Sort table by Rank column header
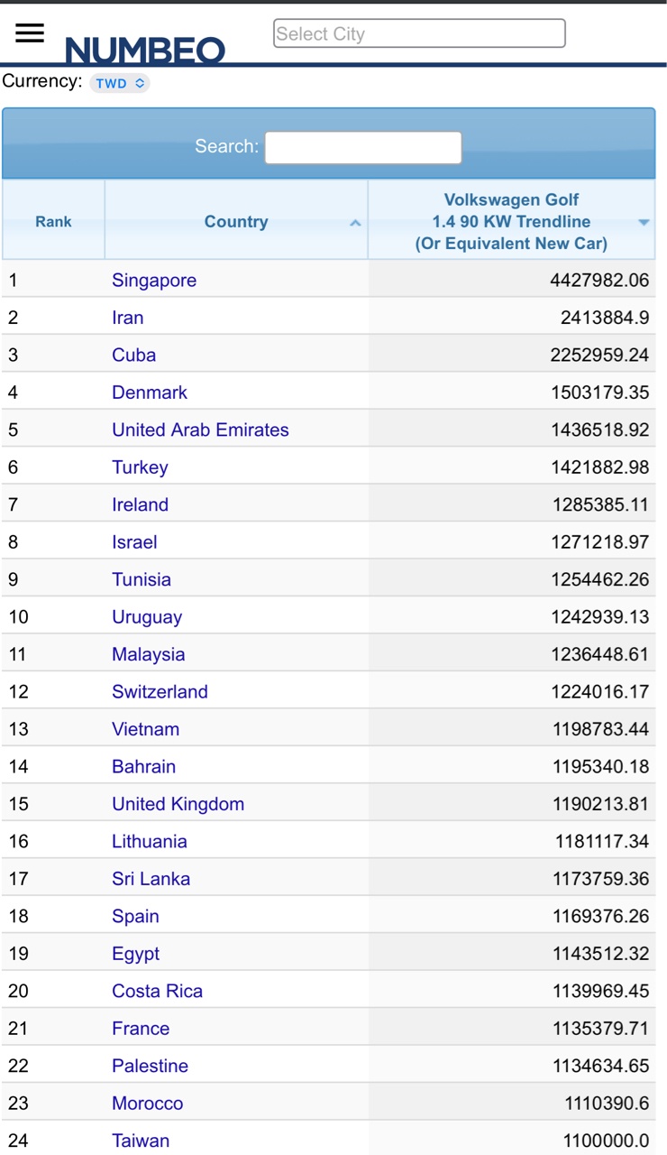The image size is (667, 1155). click(x=53, y=221)
